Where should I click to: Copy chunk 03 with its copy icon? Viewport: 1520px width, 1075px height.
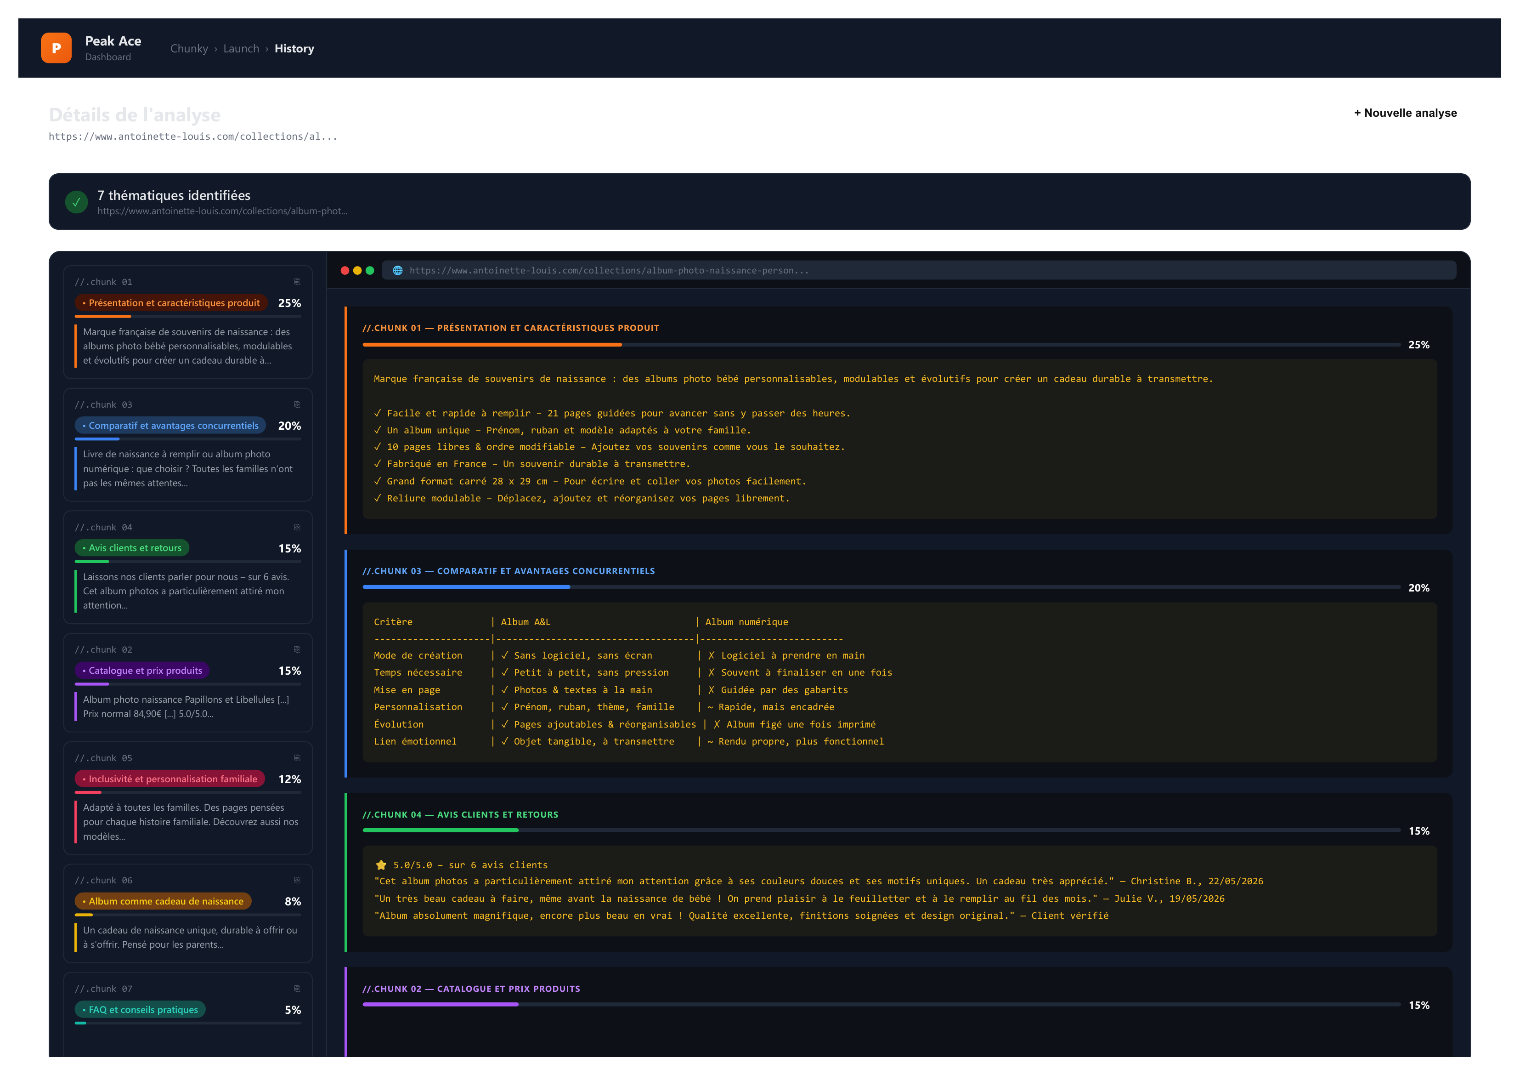[297, 404]
